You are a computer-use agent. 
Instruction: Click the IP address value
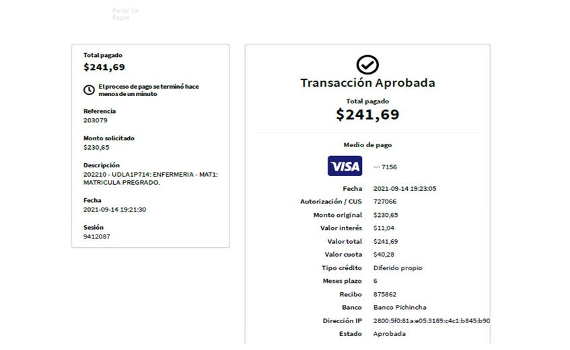pos(431,320)
